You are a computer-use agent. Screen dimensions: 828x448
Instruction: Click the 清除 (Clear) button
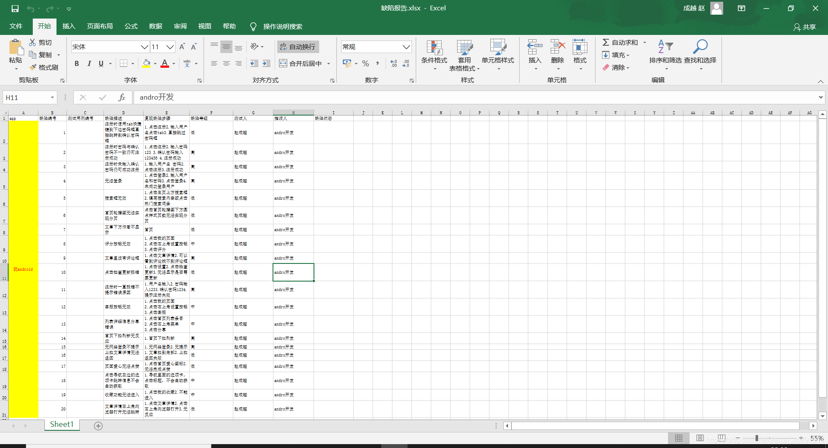click(x=616, y=67)
